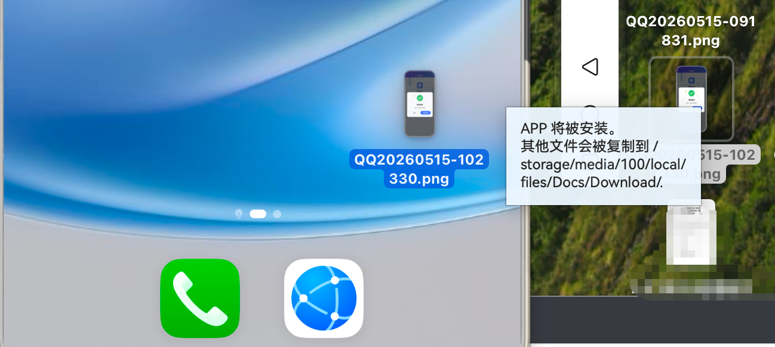Click the dragged screenshot thumbnail on phone screen
This screenshot has width=775, height=347.
[420, 103]
